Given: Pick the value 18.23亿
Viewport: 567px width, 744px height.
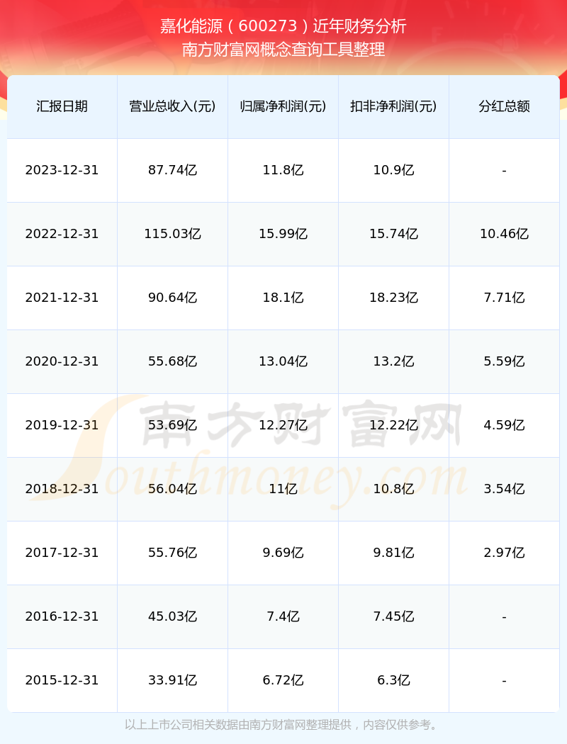Looking at the screenshot, I should click(x=394, y=298).
